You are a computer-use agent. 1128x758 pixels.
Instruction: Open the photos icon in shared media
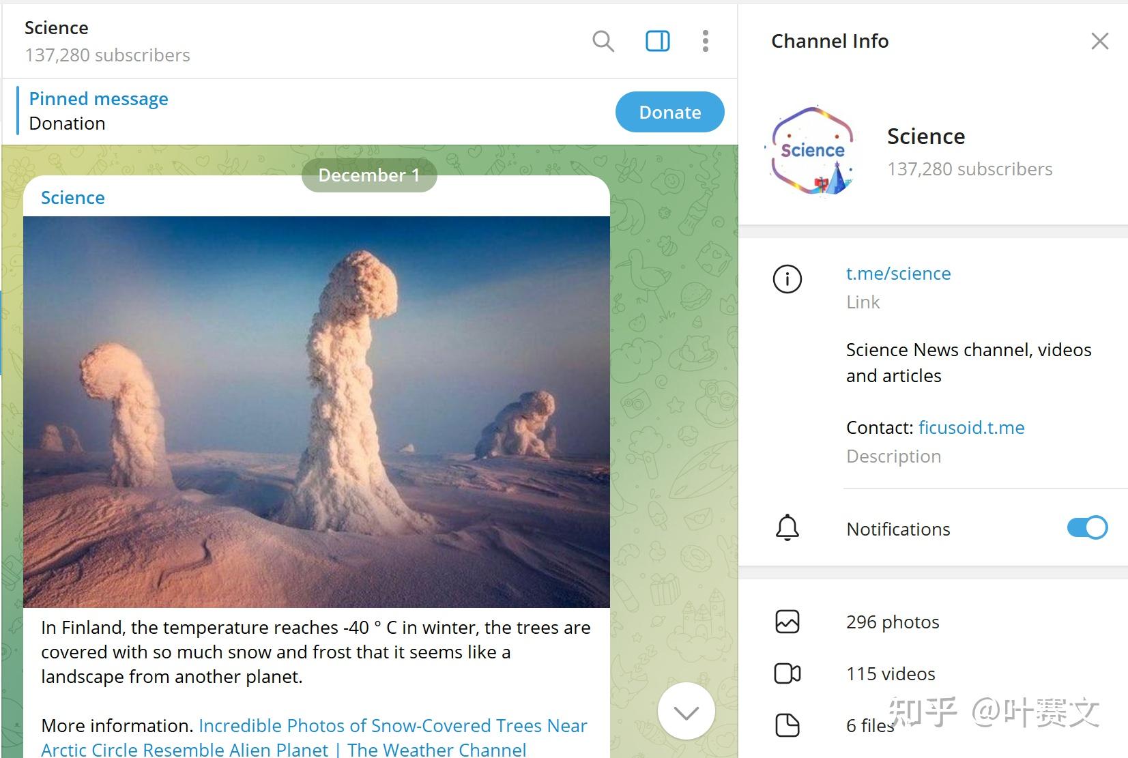pos(787,622)
